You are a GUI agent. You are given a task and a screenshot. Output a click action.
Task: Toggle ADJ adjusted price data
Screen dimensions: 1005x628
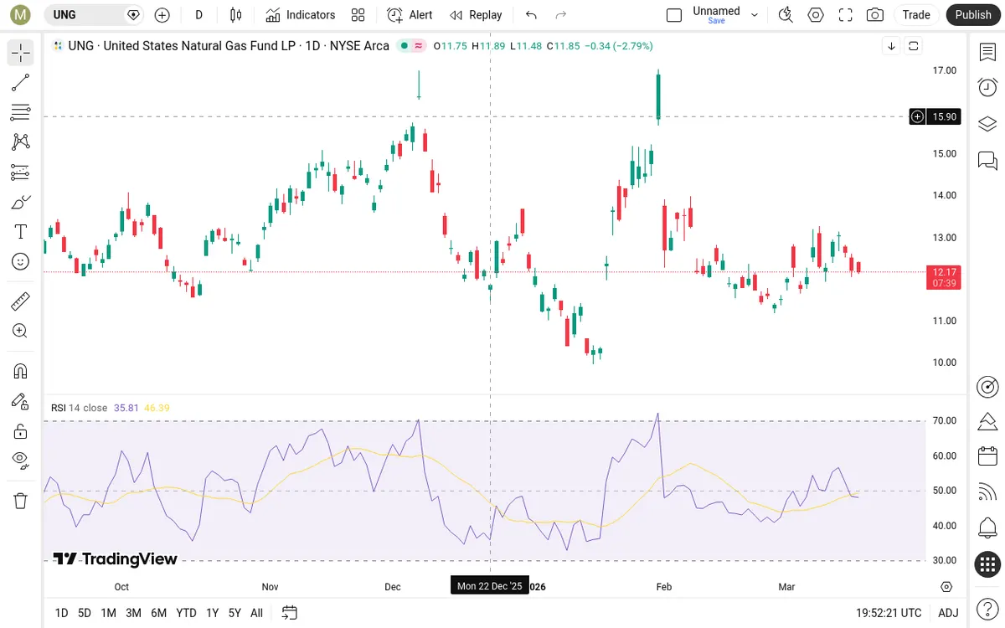pos(948,613)
